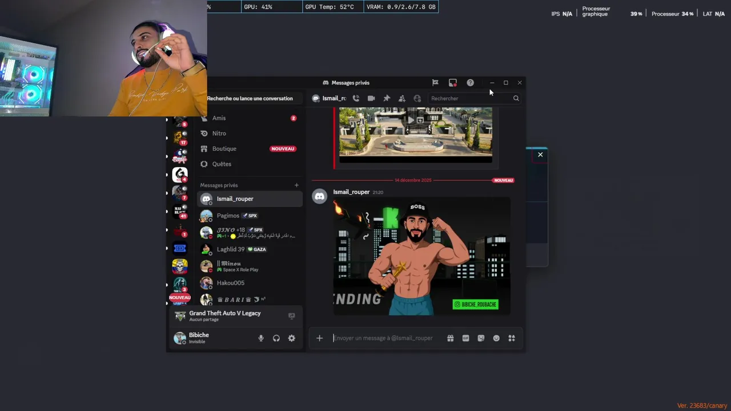Toggle microphone mute
Viewport: 731px width, 411px height.
click(x=261, y=338)
